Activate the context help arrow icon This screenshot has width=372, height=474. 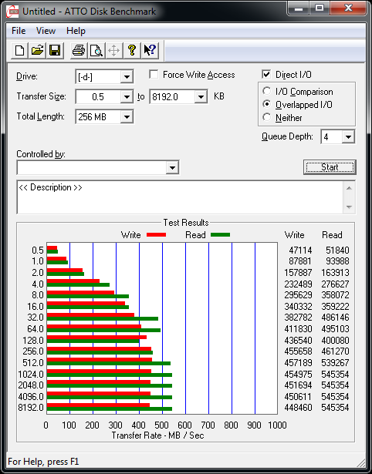click(150, 51)
